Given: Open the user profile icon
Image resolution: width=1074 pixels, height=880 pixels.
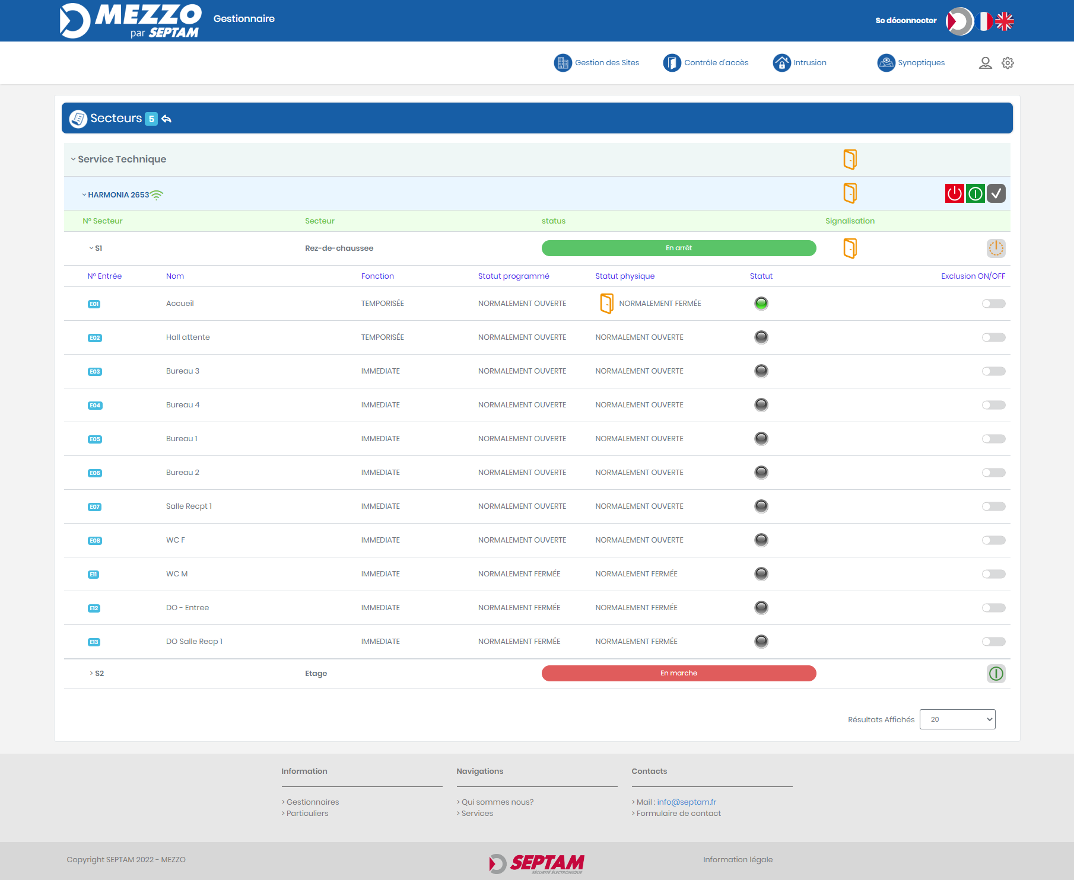Looking at the screenshot, I should click(985, 63).
